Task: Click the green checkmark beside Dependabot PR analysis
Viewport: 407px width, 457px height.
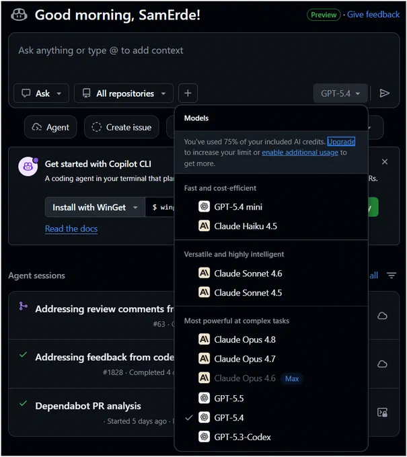Action: [23, 404]
